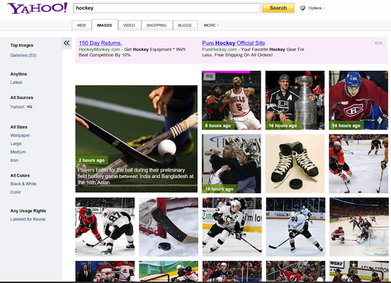The image size is (391, 283).
Task: Open the Team Canada bench thumbnail
Action: (105, 271)
